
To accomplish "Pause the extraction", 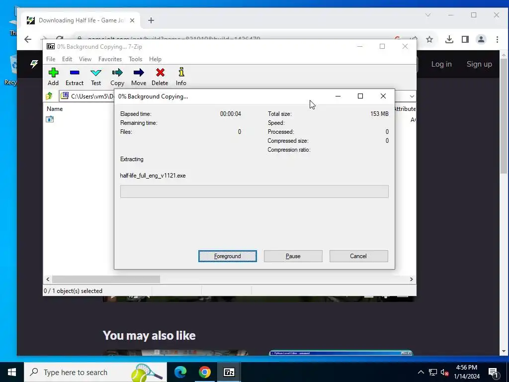I will point(293,256).
